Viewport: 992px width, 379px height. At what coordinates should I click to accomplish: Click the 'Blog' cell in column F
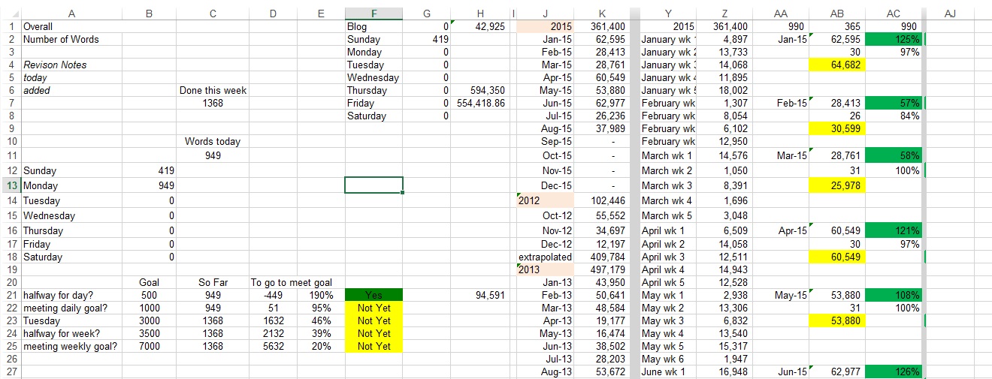[374, 26]
